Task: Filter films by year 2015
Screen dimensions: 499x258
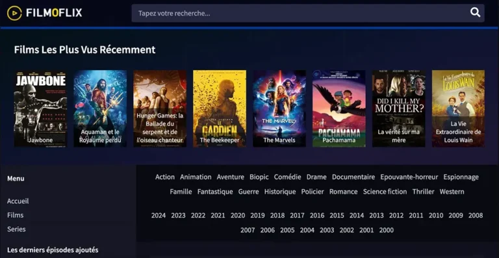Action: pos(337,215)
